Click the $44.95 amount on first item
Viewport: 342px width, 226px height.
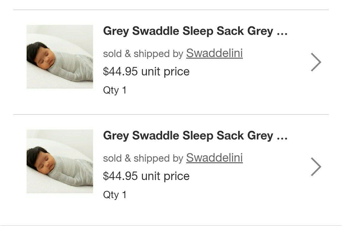(120, 72)
